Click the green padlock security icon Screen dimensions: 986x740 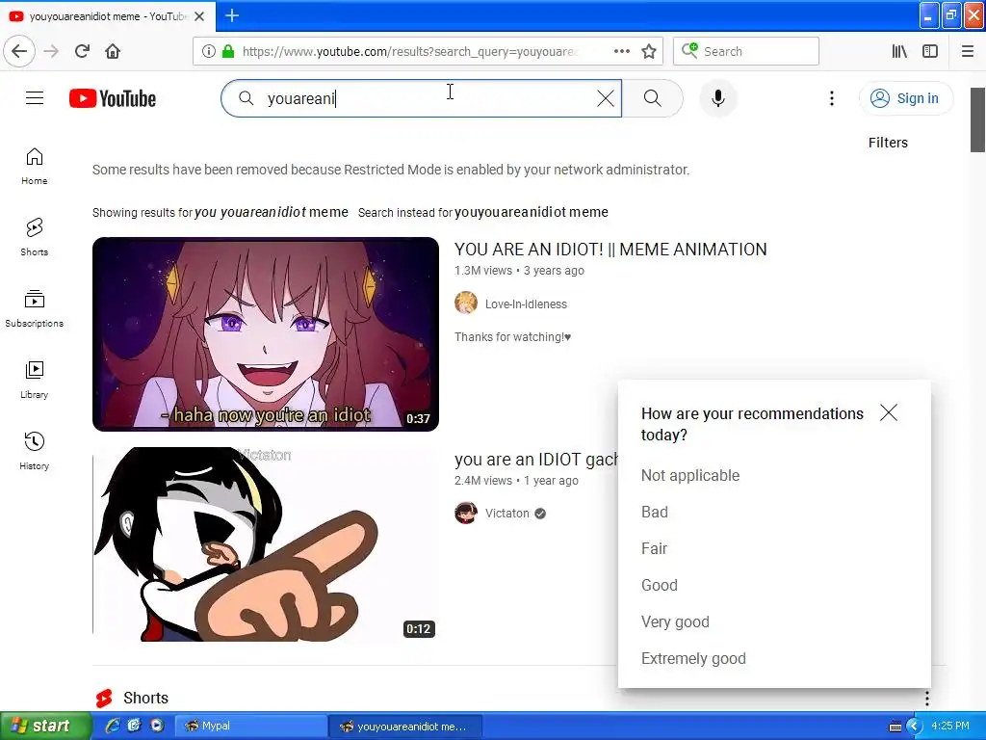pyautogui.click(x=228, y=51)
